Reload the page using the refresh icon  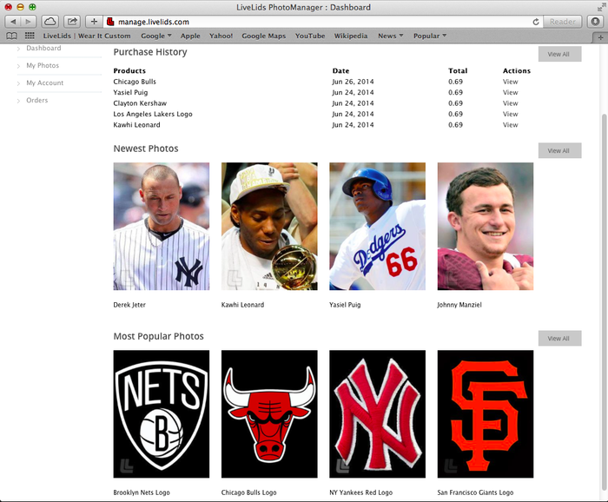tap(536, 22)
